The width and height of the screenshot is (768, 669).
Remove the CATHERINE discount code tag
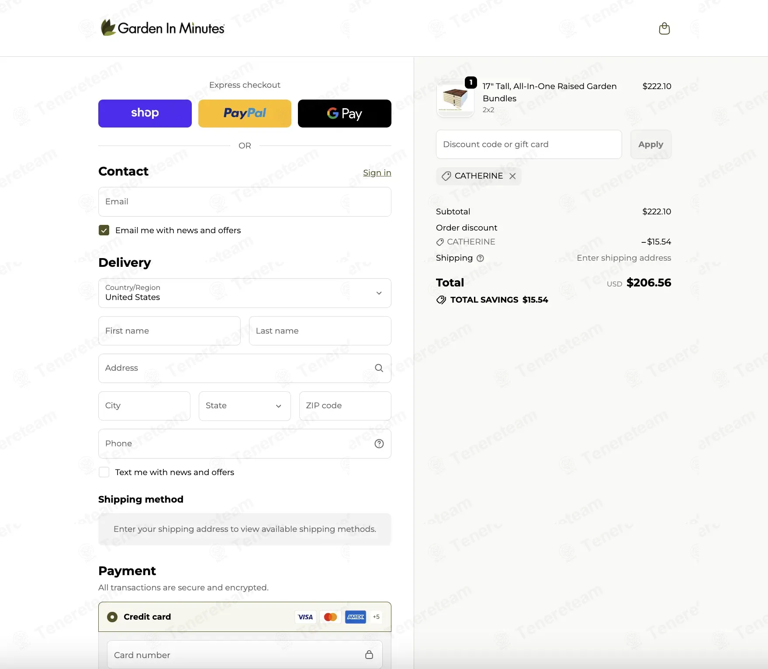point(512,176)
